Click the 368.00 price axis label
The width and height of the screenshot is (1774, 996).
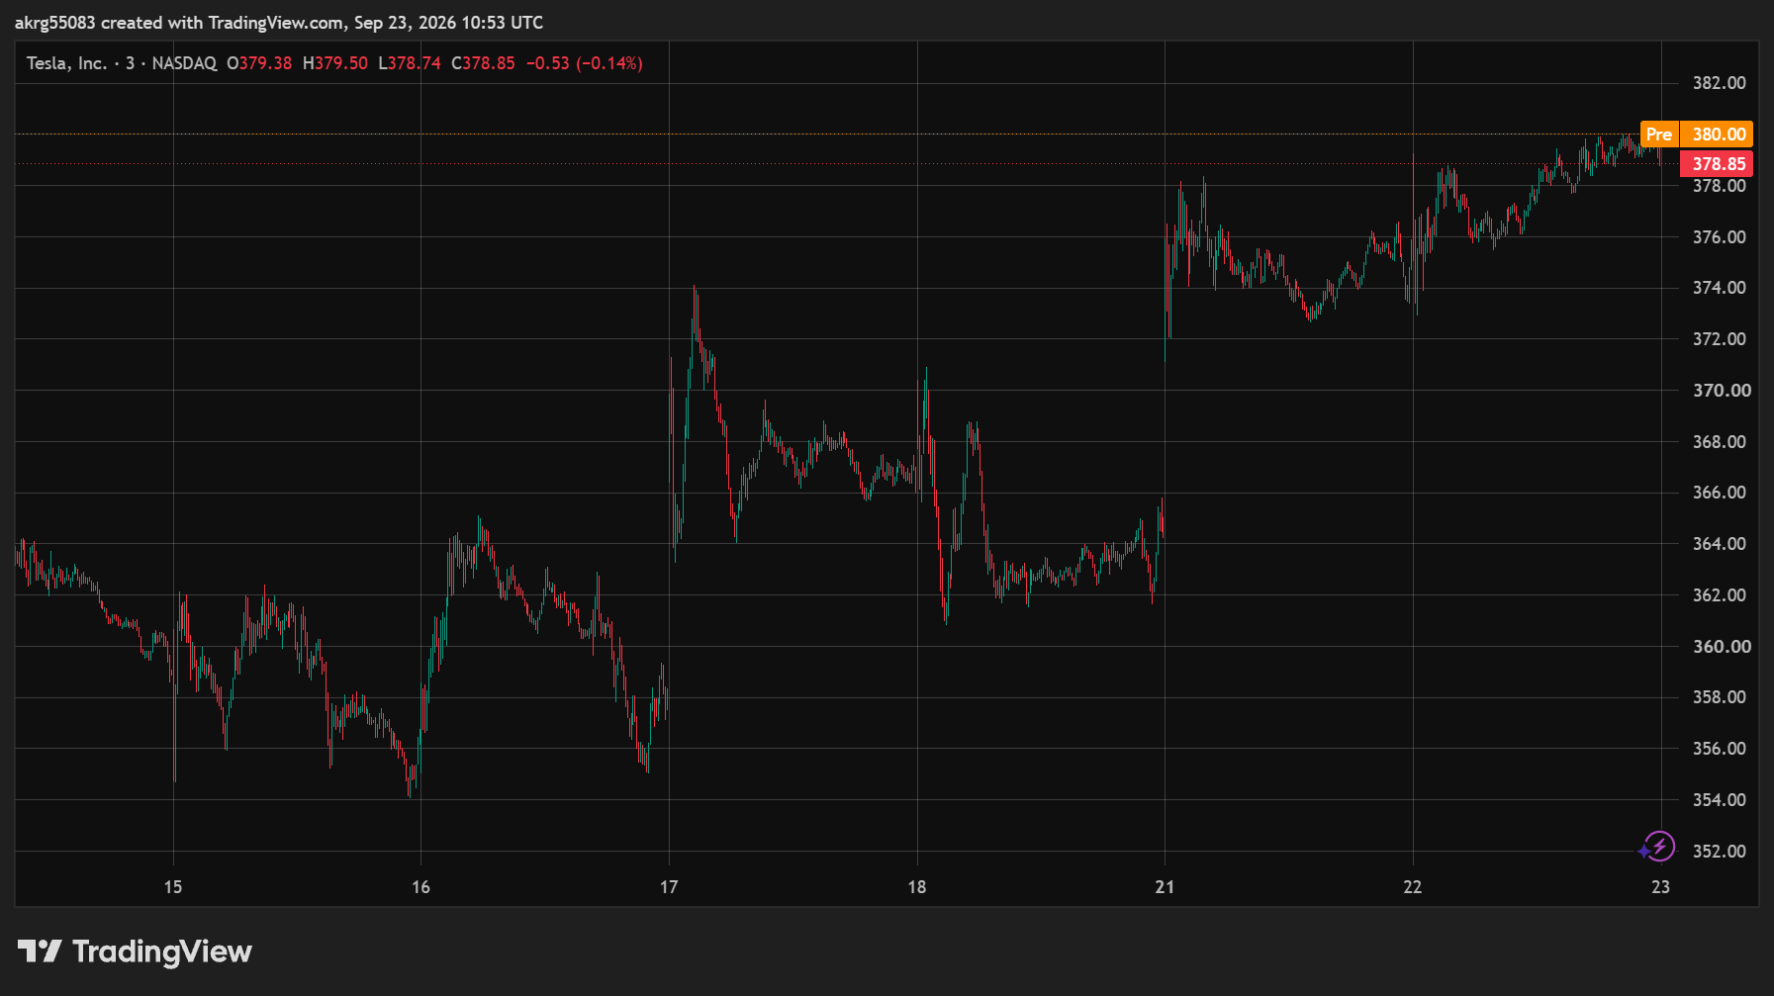1719,442
